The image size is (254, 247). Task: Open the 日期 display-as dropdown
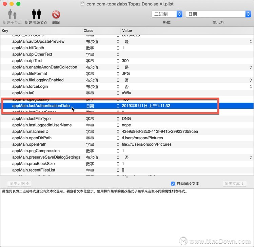[218, 14]
